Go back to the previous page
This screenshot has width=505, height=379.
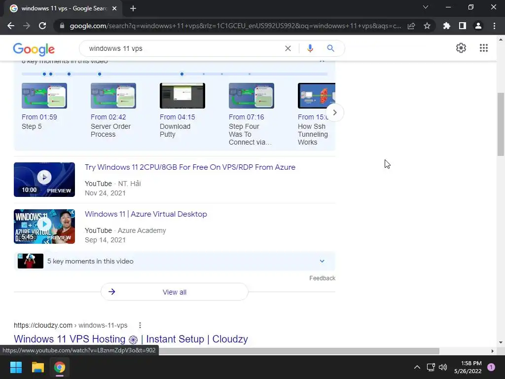click(11, 26)
